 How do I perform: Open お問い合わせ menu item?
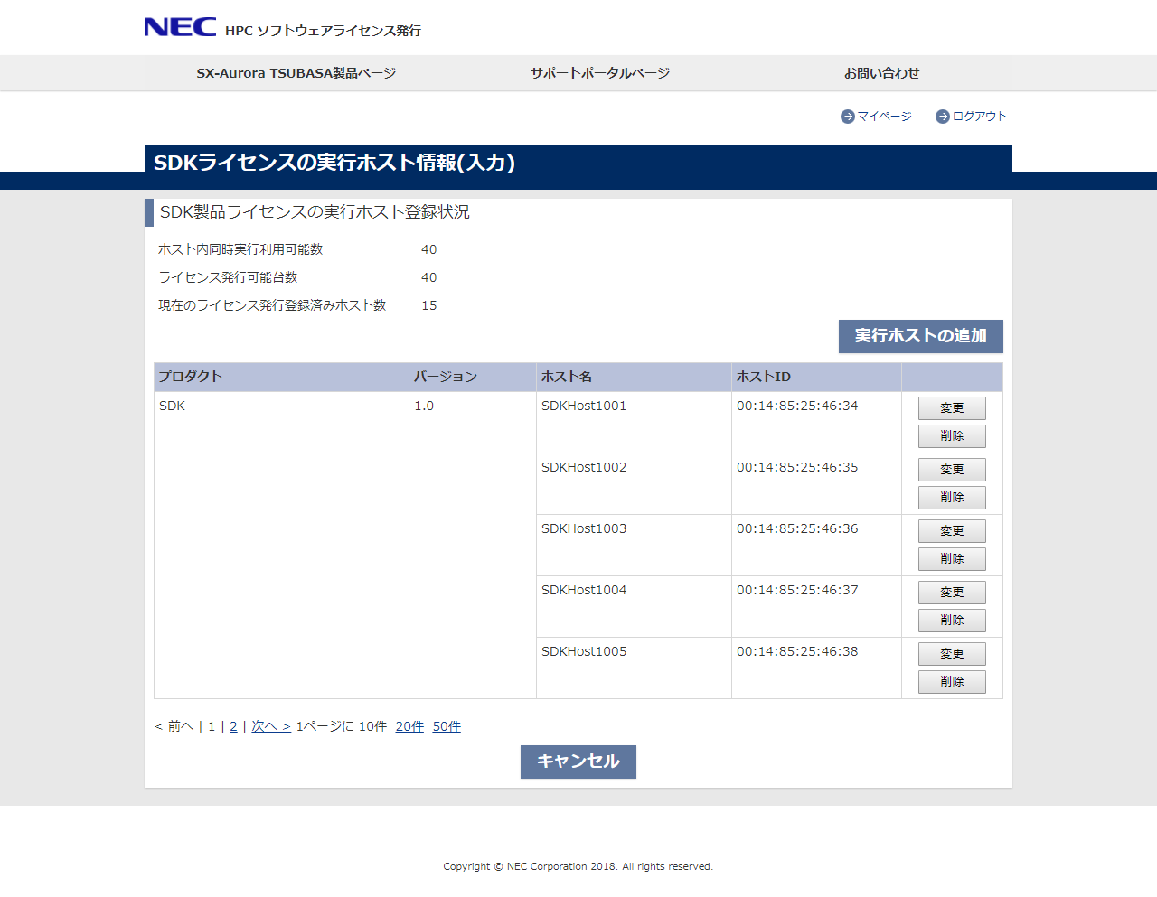pyautogui.click(x=881, y=73)
